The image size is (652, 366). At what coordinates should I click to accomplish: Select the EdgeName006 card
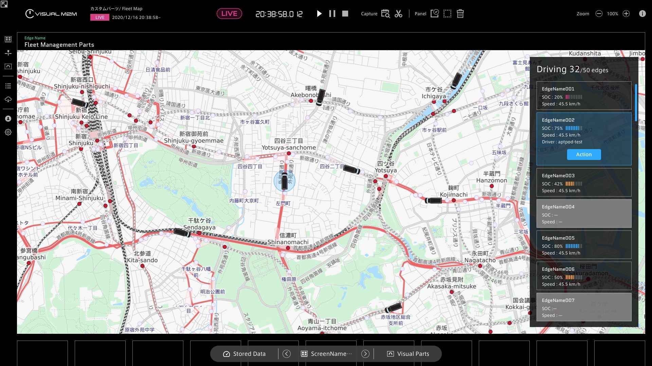point(584,276)
